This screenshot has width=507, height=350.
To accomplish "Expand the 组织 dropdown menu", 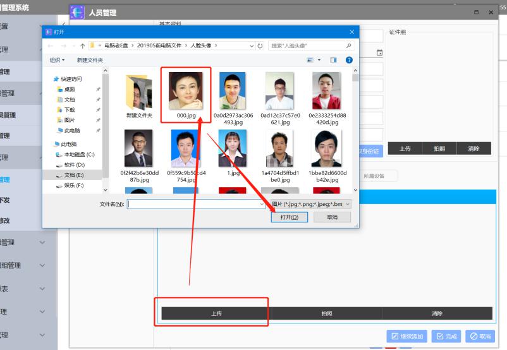I will tap(57, 60).
